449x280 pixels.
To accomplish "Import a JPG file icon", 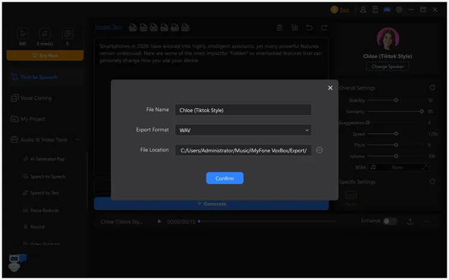I will point(154,27).
